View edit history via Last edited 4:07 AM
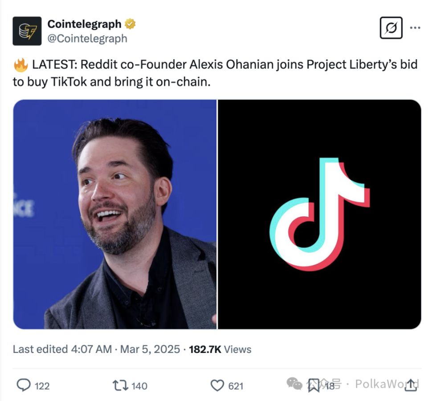This screenshot has width=433, height=401. 62,349
